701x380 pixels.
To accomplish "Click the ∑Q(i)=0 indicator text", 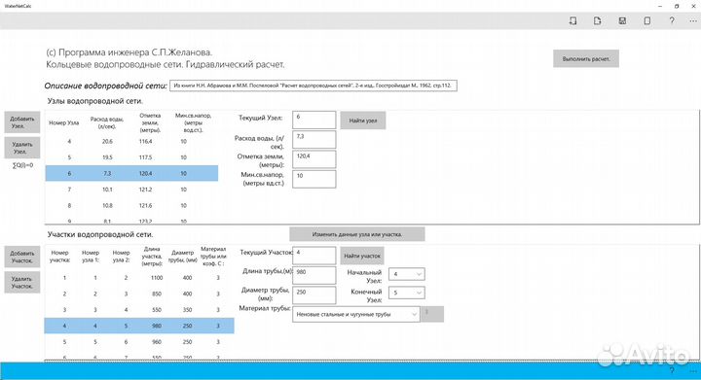I will click(22, 165).
